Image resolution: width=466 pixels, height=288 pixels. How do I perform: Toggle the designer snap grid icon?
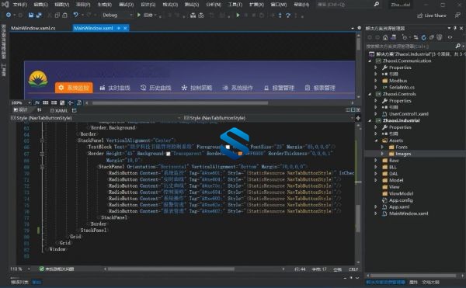click(46, 102)
